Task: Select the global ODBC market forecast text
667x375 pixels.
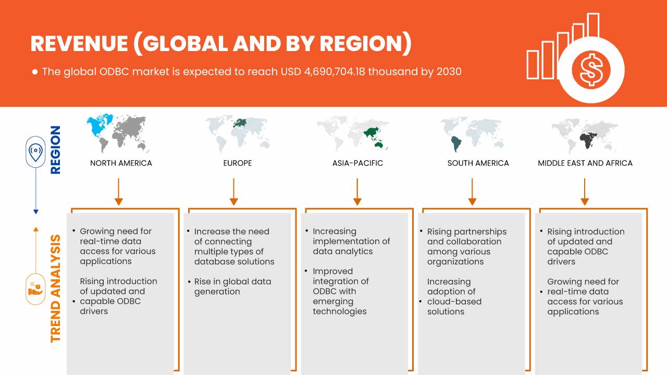Action: click(x=251, y=71)
